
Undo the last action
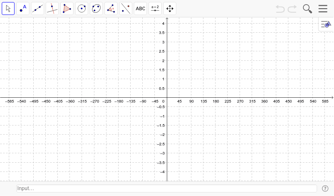280,9
